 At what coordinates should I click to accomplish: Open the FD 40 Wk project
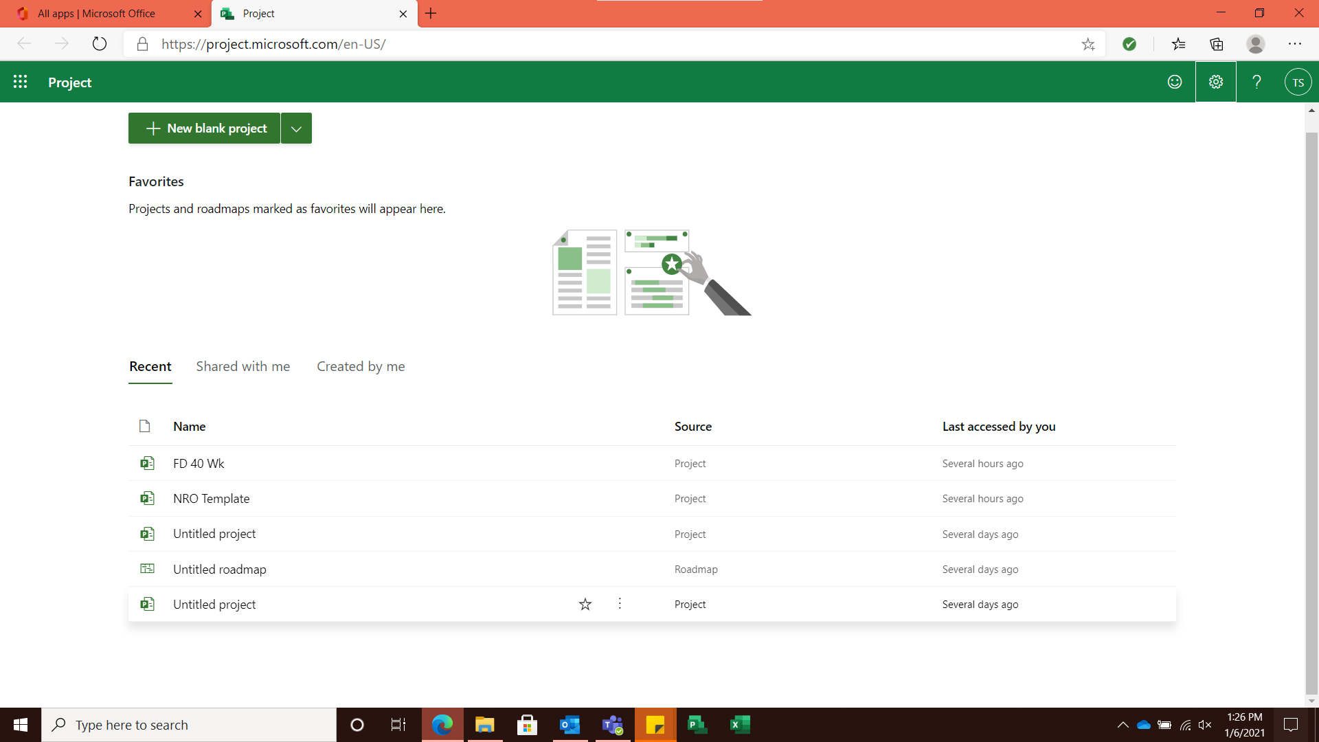tap(199, 464)
